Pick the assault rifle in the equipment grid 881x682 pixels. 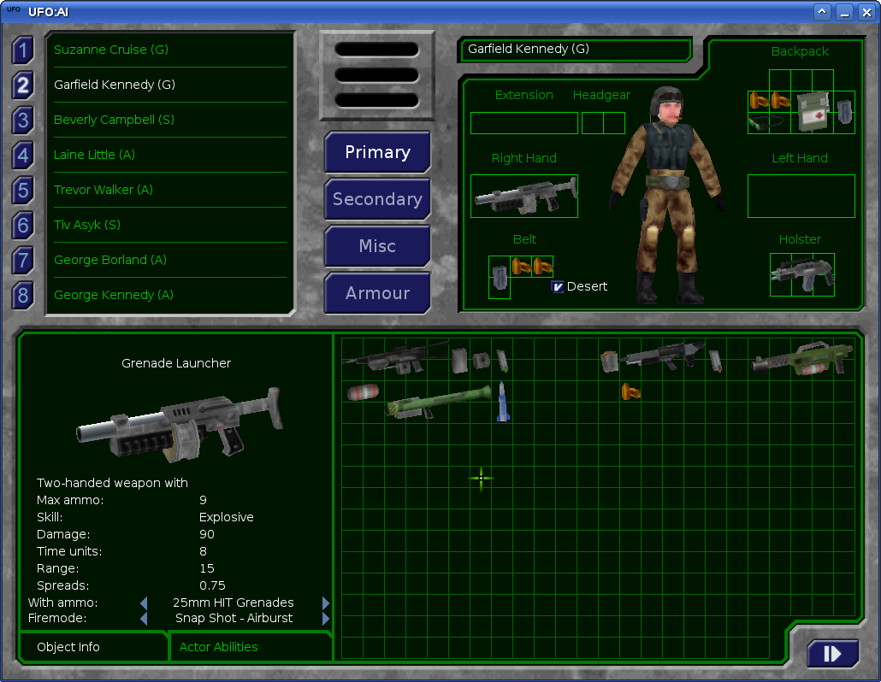396,359
